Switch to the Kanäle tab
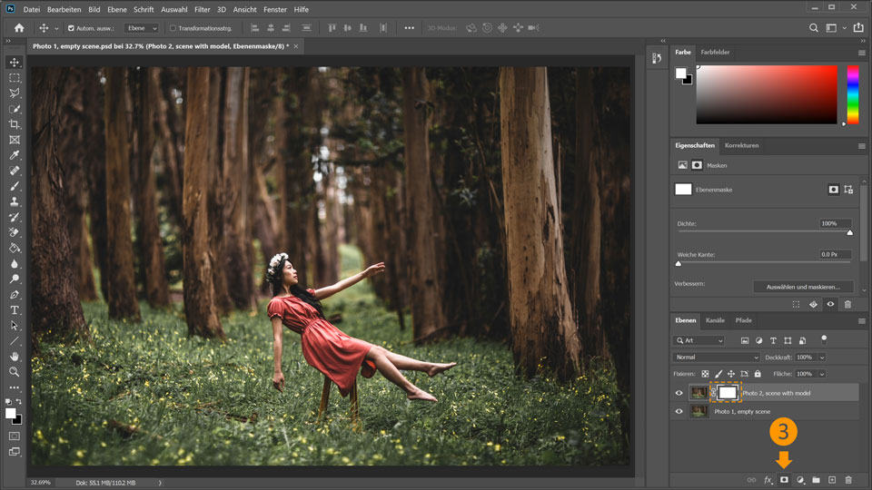The height and width of the screenshot is (490, 872). pyautogui.click(x=715, y=320)
